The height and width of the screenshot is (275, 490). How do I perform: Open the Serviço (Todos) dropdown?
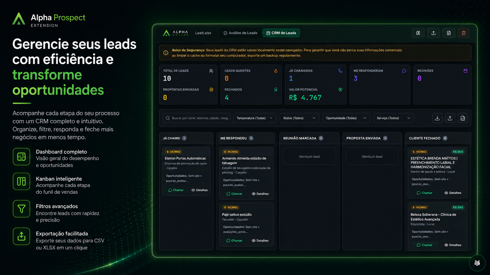coord(394,118)
